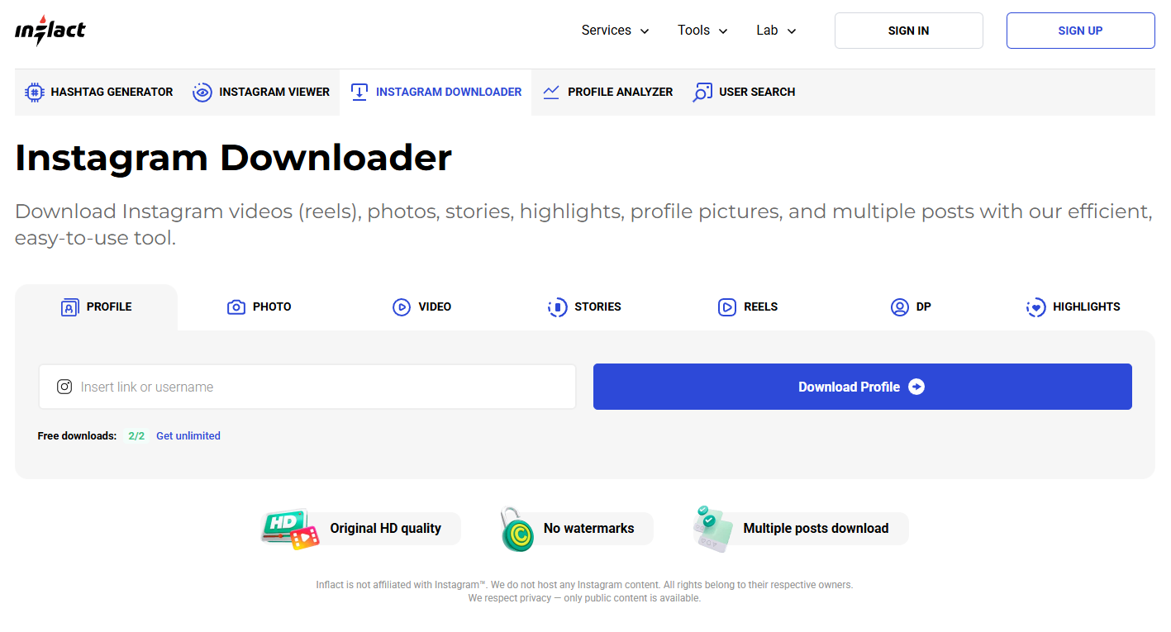
Task: Select the Reels tab
Action: 748,307
